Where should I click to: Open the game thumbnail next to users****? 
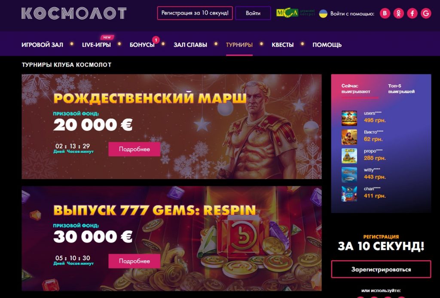(x=349, y=118)
